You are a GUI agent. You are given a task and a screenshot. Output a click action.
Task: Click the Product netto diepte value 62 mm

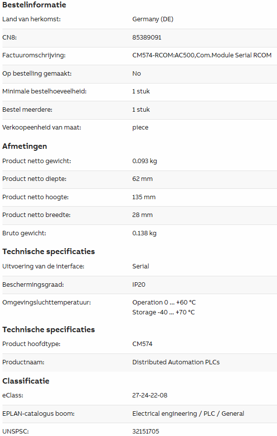point(143,179)
